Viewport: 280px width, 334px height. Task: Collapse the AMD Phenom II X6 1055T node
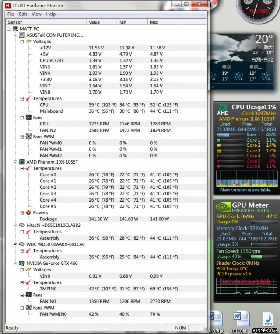[15, 162]
